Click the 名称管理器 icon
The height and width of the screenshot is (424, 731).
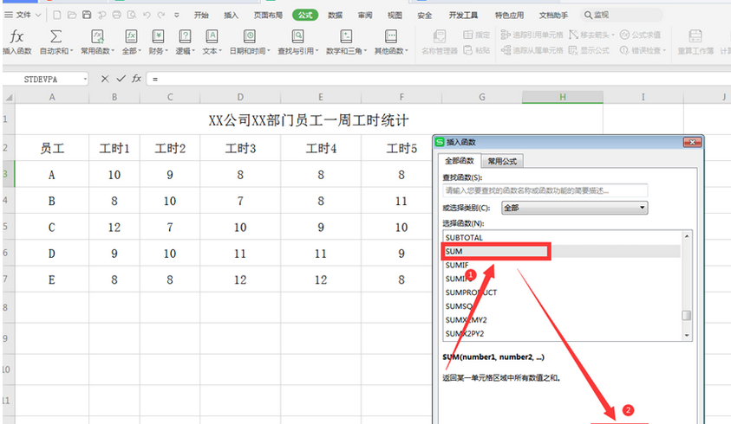pyautogui.click(x=439, y=36)
